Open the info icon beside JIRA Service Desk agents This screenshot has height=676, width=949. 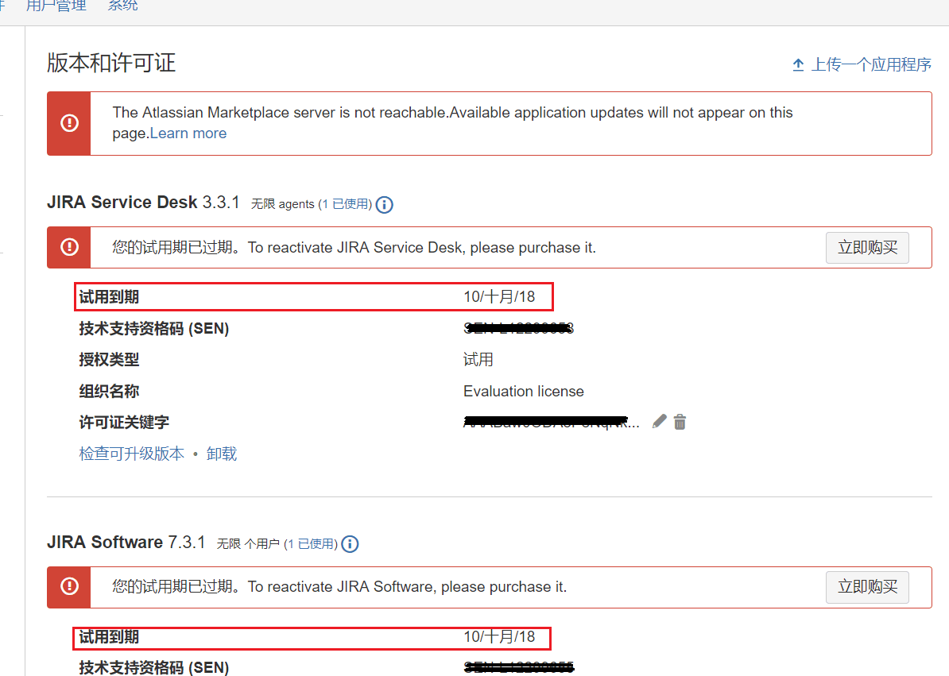(385, 205)
